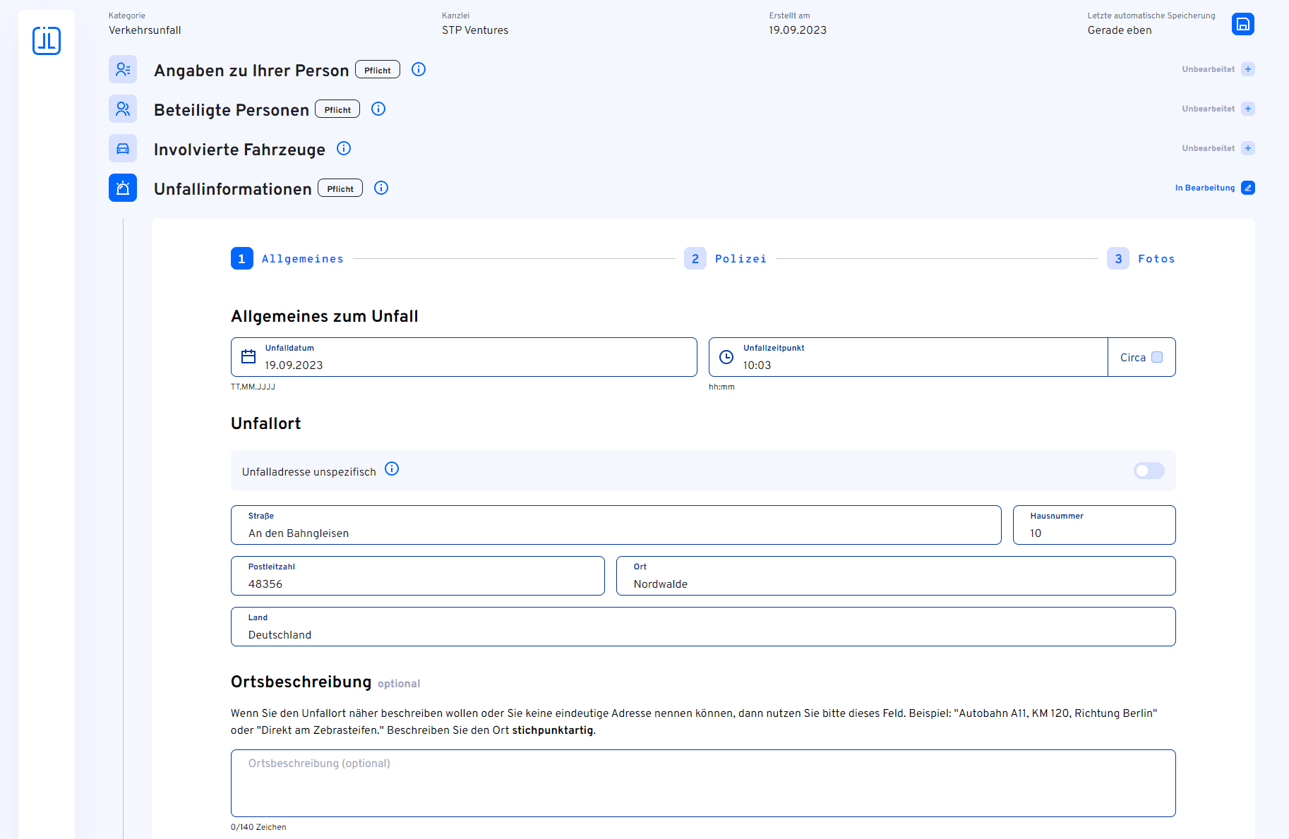Expand Beteiligte Personen with plus icon
Viewport: 1289px width, 839px height.
(1248, 109)
